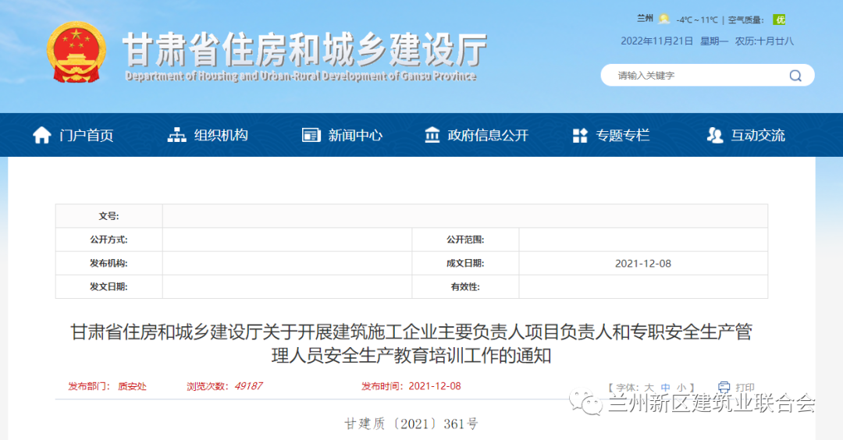Click the printer icon beside 打印
843x440 pixels.
pos(724,387)
